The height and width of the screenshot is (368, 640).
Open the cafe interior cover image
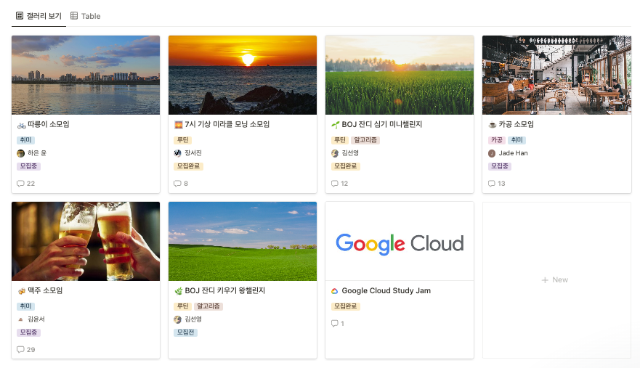[556, 75]
